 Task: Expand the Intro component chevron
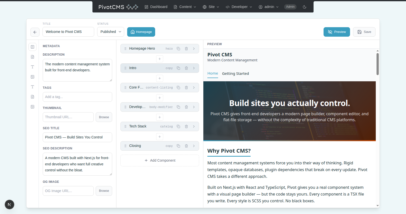194,68
